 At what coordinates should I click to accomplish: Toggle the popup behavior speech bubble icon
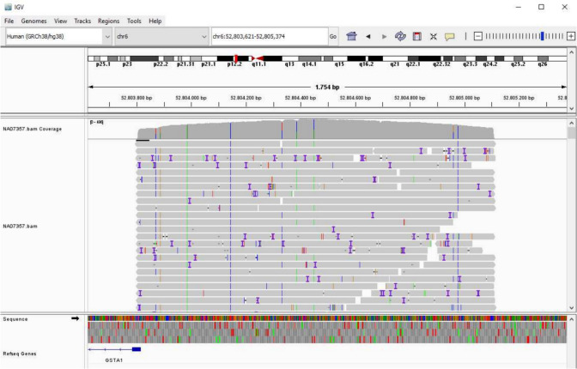pos(449,36)
